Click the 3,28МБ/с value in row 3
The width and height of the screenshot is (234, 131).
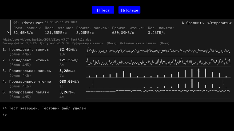point(67,71)
